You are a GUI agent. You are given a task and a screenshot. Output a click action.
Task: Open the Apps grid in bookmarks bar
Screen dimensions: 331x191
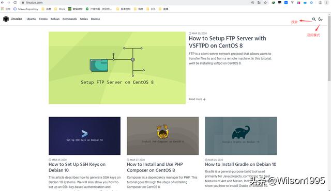(6, 9)
